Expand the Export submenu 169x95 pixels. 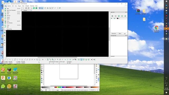point(13,19)
